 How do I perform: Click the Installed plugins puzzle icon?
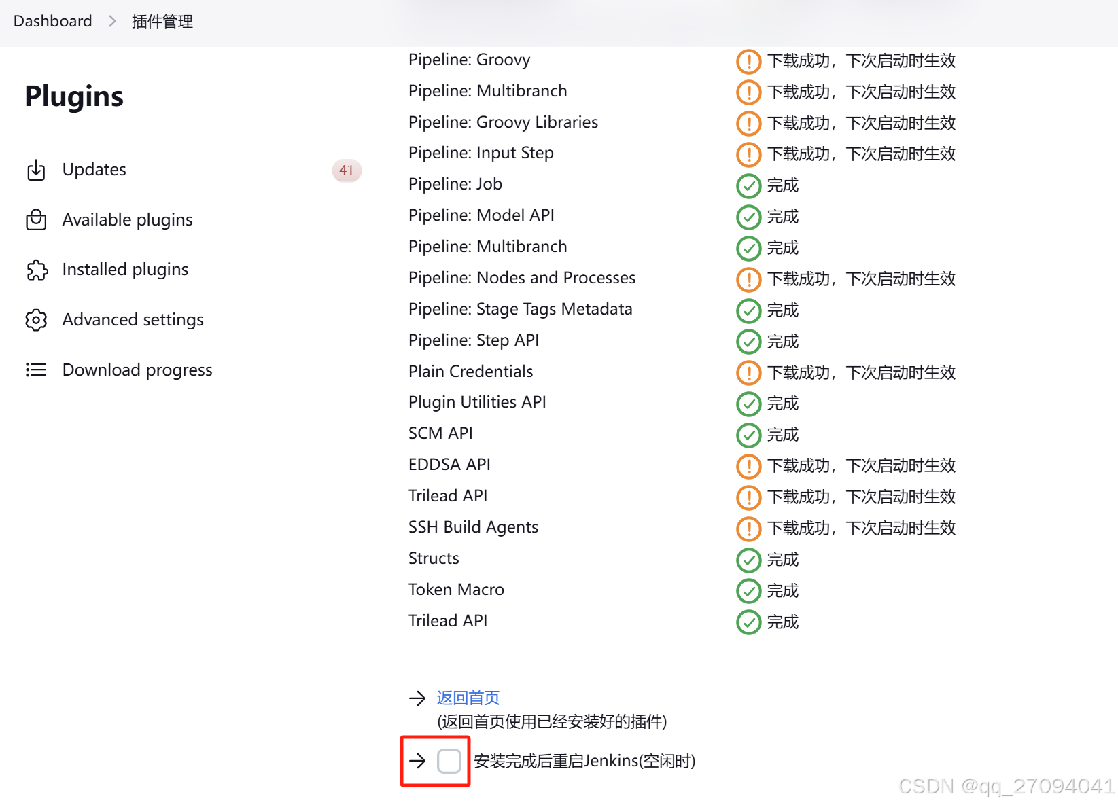point(36,270)
